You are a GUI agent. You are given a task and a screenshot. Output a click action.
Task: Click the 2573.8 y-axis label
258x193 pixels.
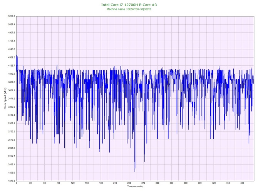[x=12, y=140]
